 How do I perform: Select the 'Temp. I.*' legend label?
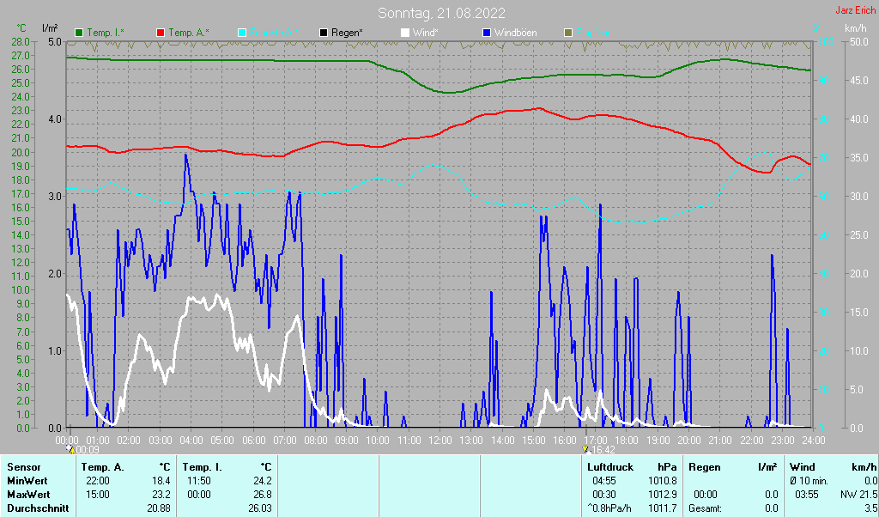coord(106,33)
